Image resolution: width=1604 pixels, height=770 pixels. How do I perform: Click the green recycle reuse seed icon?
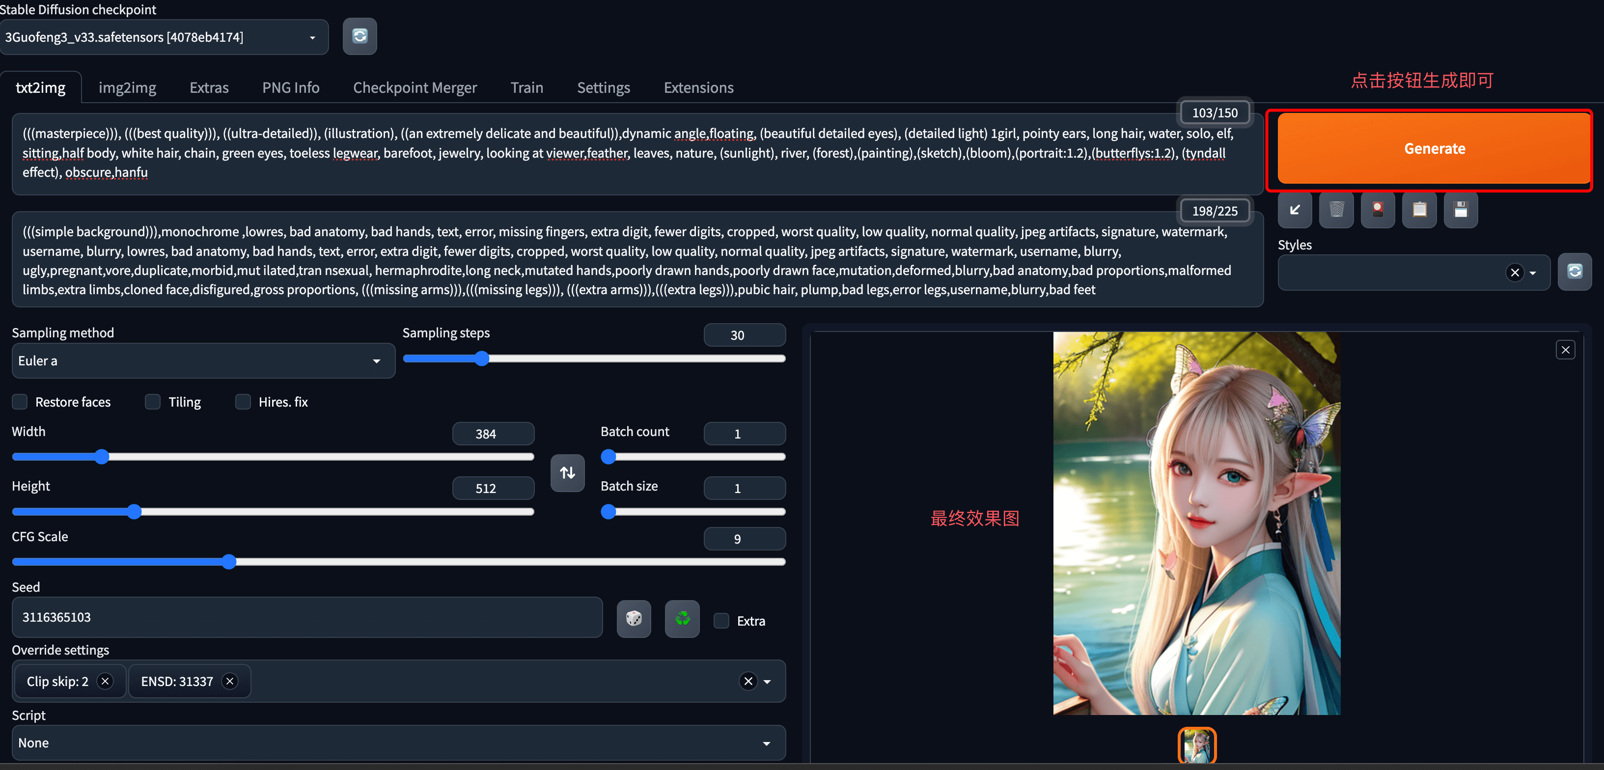point(682,619)
